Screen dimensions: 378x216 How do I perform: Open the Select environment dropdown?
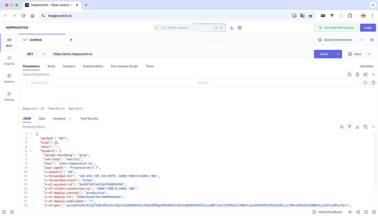point(340,40)
